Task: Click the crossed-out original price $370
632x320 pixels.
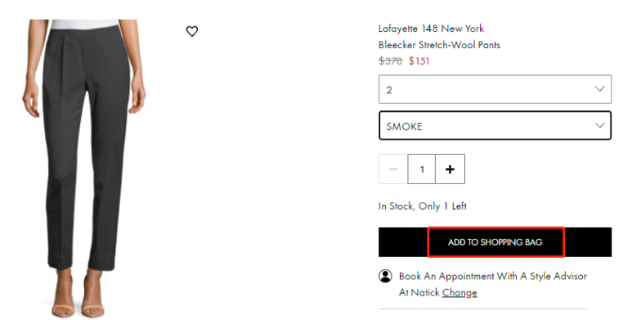Action: (x=390, y=60)
